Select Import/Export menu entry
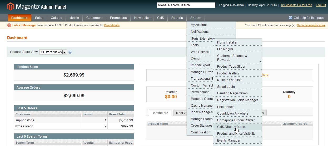The image size is (328, 146). pyautogui.click(x=200, y=65)
